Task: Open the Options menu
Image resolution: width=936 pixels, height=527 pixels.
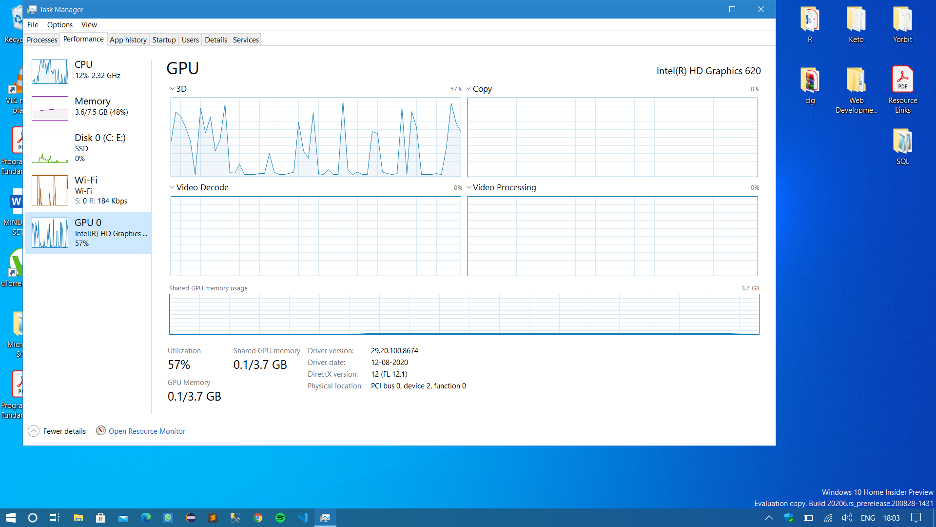Action: click(59, 24)
